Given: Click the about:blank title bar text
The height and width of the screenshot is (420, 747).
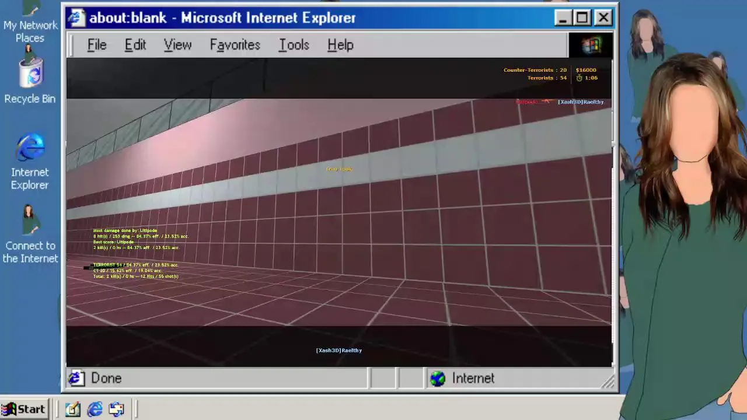Looking at the screenshot, I should [222, 18].
